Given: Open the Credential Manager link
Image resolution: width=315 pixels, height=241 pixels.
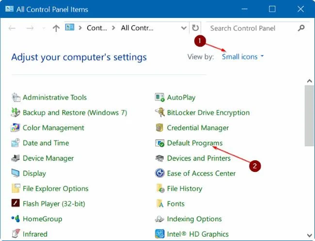Looking at the screenshot, I should tap(198, 128).
